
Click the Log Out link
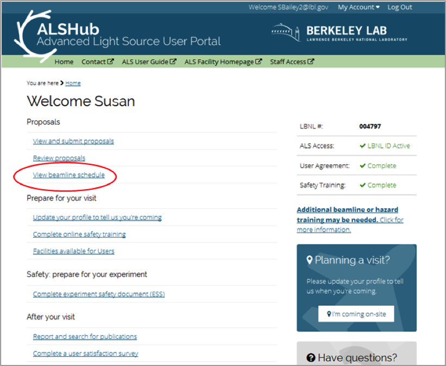click(x=399, y=7)
